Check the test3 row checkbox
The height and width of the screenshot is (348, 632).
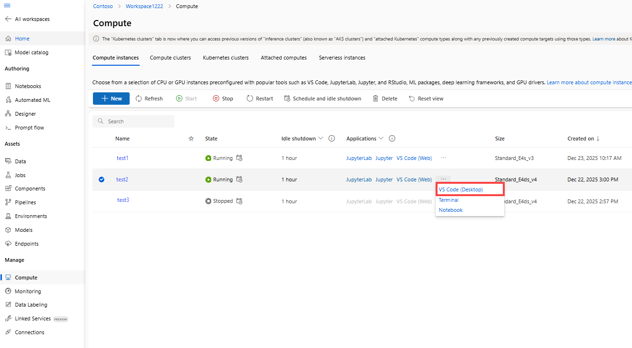coord(102,200)
